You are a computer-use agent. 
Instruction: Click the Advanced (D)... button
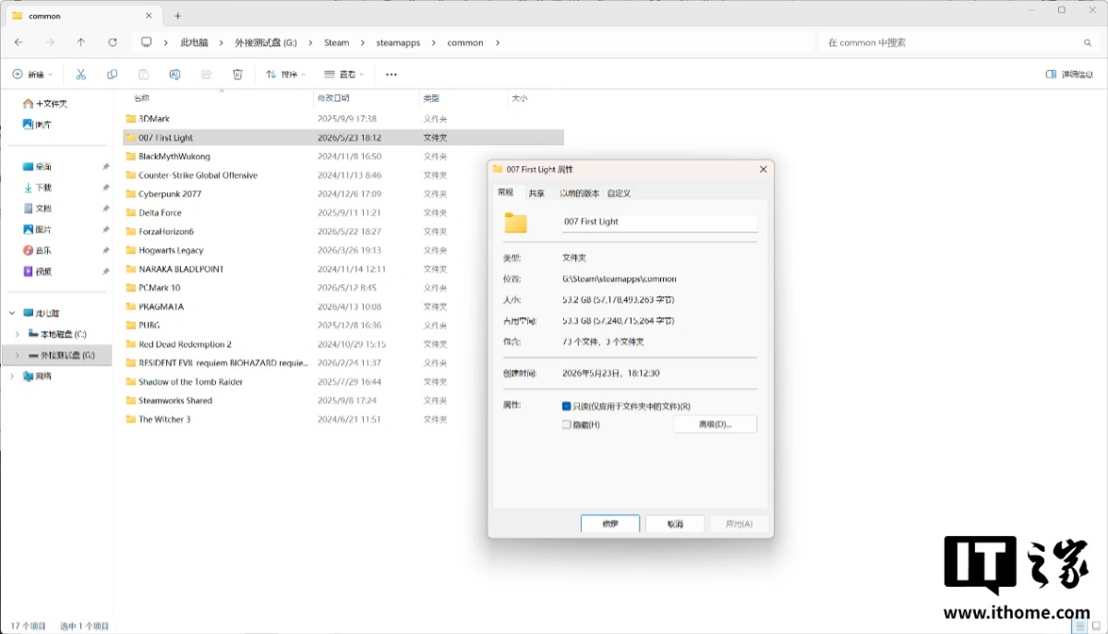click(716, 425)
